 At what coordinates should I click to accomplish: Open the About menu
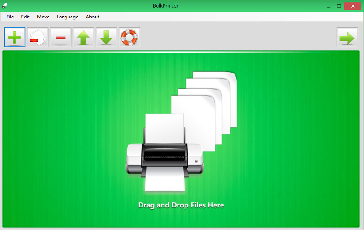tap(92, 17)
